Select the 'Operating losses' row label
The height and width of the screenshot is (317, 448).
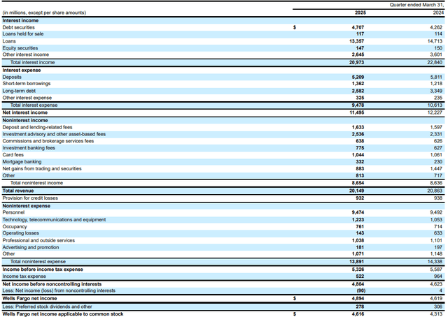21,233
